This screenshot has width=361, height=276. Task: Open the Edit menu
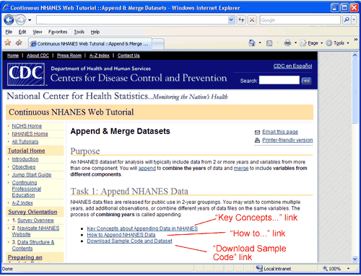22,32
